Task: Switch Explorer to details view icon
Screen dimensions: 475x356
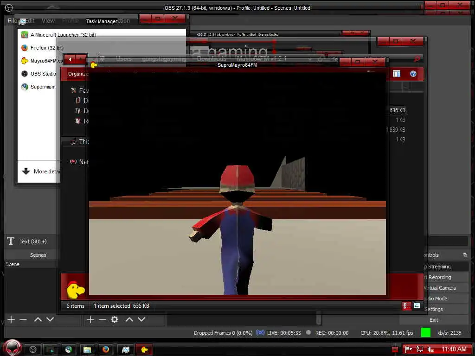Action: coord(406,306)
